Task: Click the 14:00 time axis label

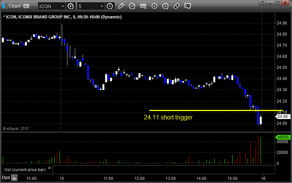Action: point(201,178)
